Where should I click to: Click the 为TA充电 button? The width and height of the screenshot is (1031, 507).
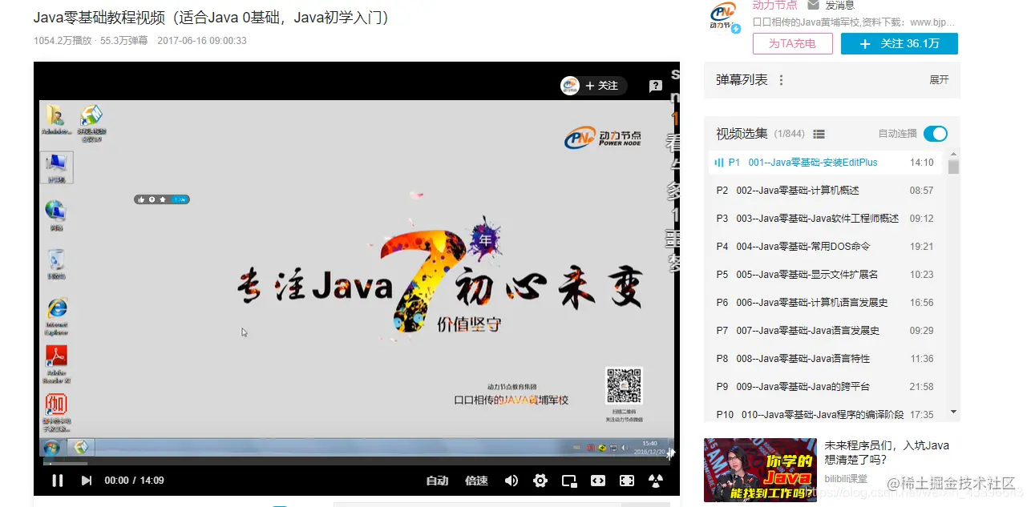[x=792, y=43]
